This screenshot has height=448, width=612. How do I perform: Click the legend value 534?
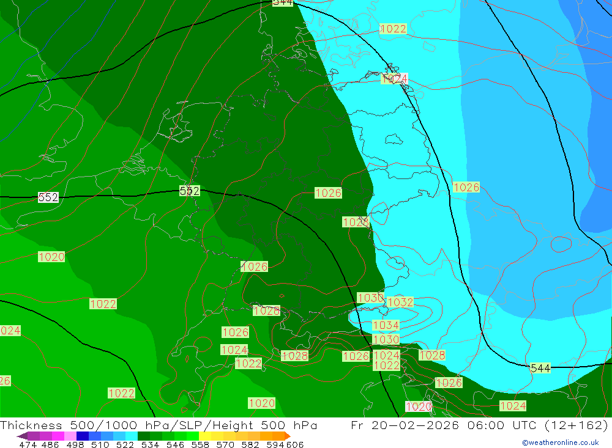tap(150, 445)
